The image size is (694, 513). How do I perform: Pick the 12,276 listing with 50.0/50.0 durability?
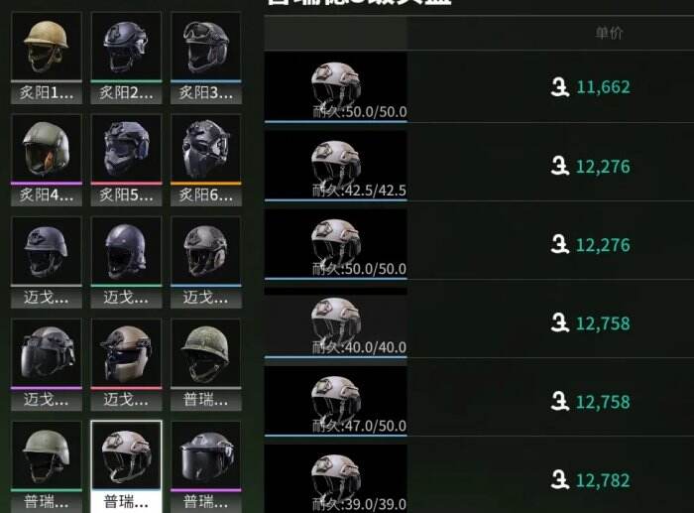pos(479,244)
